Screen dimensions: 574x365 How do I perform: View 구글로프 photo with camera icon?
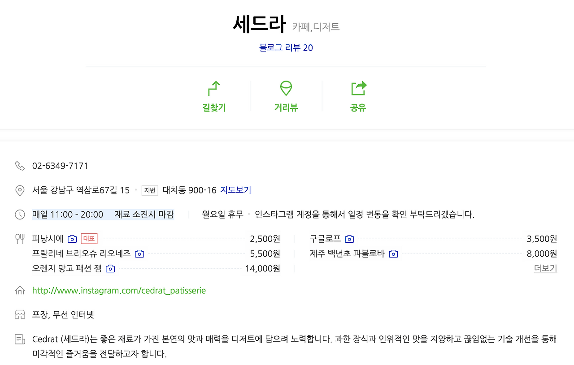[349, 239]
